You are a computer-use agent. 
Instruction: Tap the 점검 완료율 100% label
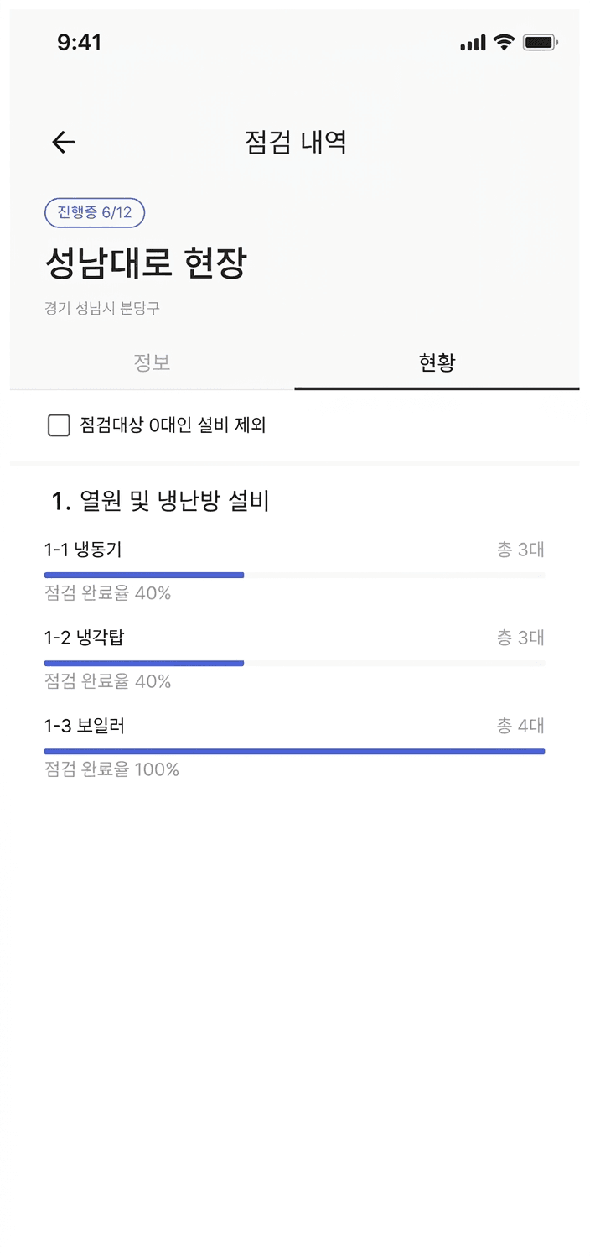tap(111, 769)
